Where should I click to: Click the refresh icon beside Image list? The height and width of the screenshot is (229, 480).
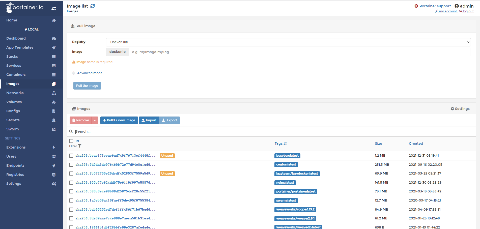[x=93, y=6]
